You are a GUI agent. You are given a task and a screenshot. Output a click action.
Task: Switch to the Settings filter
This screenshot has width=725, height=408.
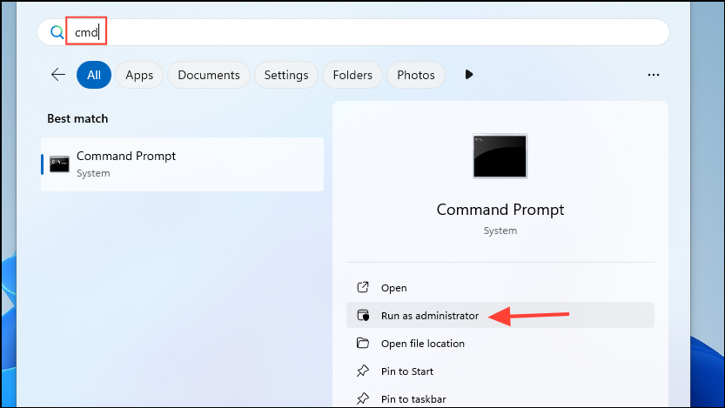point(286,75)
